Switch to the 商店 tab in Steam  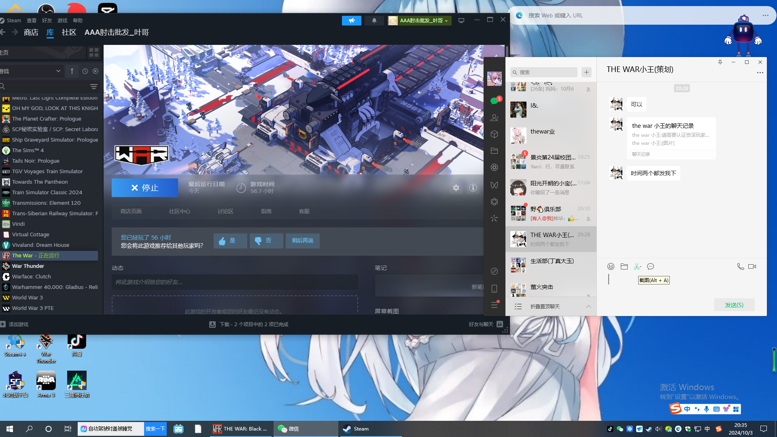coord(31,32)
